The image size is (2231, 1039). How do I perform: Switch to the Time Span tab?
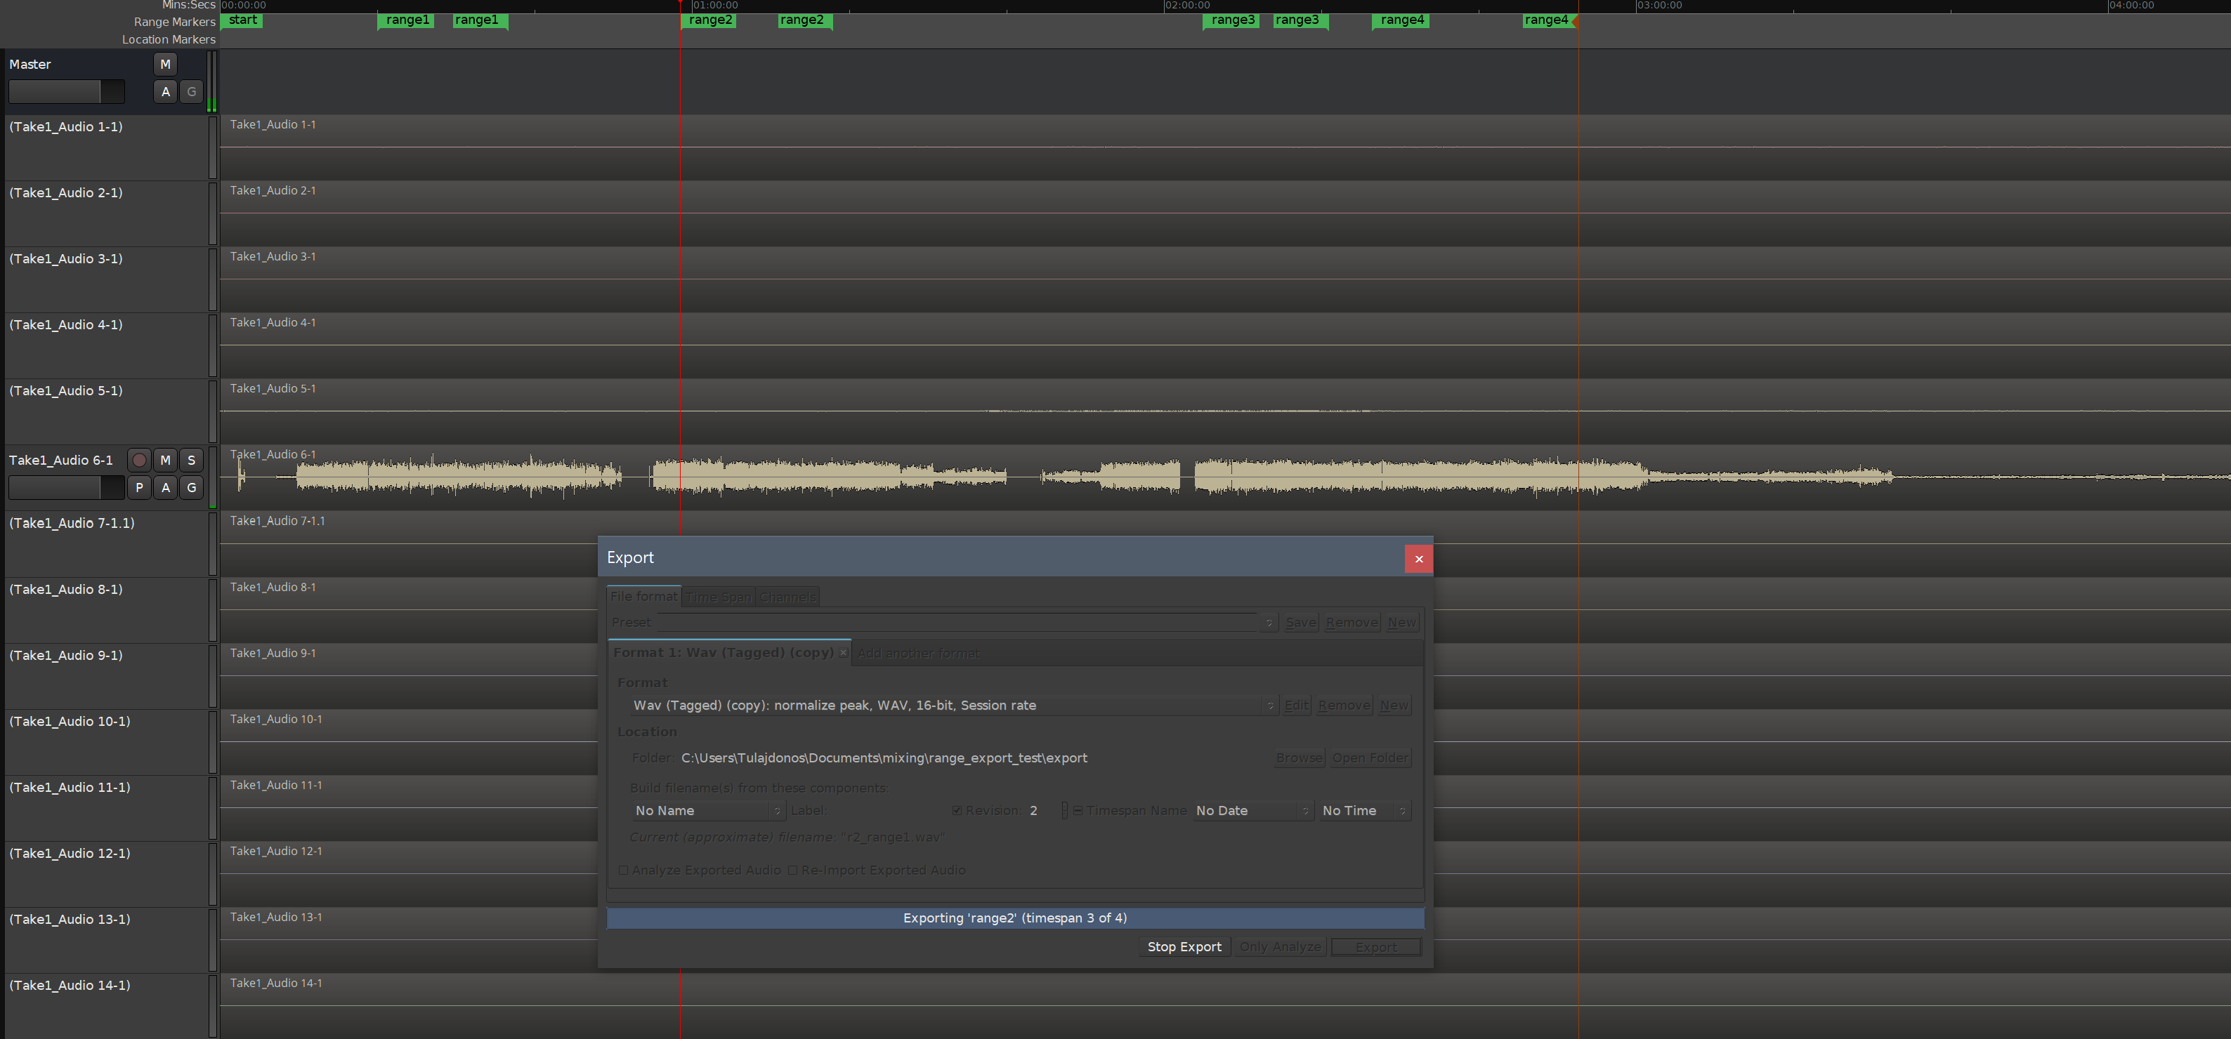[x=718, y=597]
